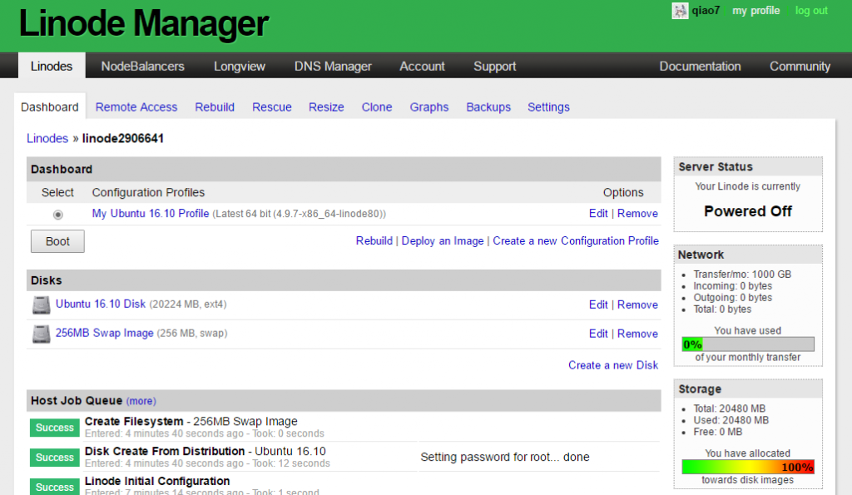Click the 'Disk Create From Distribution' job title
The height and width of the screenshot is (495, 852).
tap(165, 451)
